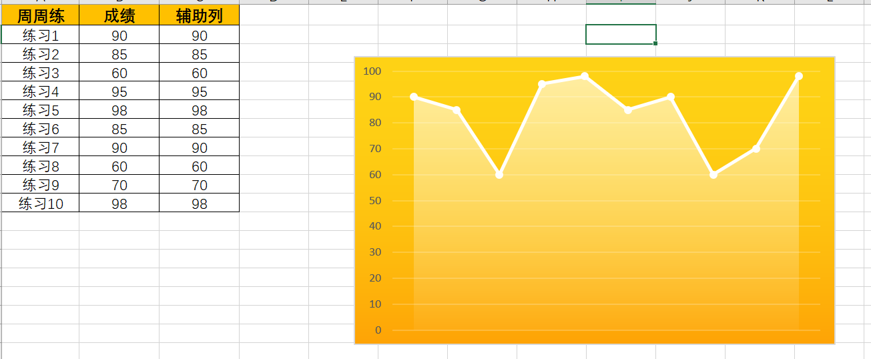The width and height of the screenshot is (871, 359).
Task: Select the 练习5 cell
Action: 40,109
